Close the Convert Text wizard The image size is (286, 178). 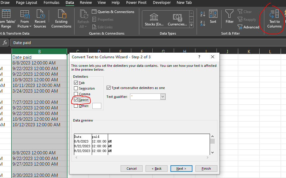[x=212, y=57]
